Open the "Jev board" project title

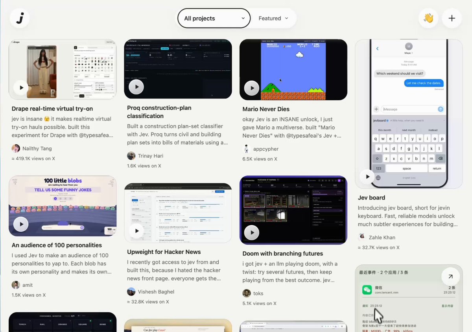[x=371, y=197]
